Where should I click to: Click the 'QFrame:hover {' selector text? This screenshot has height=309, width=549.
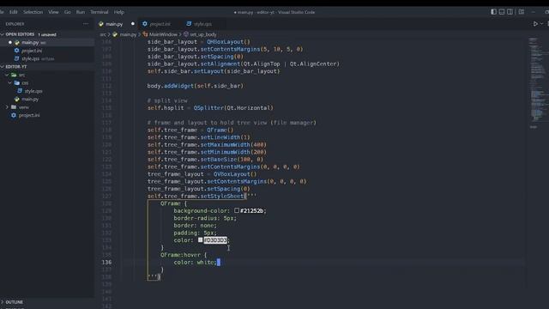[184, 255]
